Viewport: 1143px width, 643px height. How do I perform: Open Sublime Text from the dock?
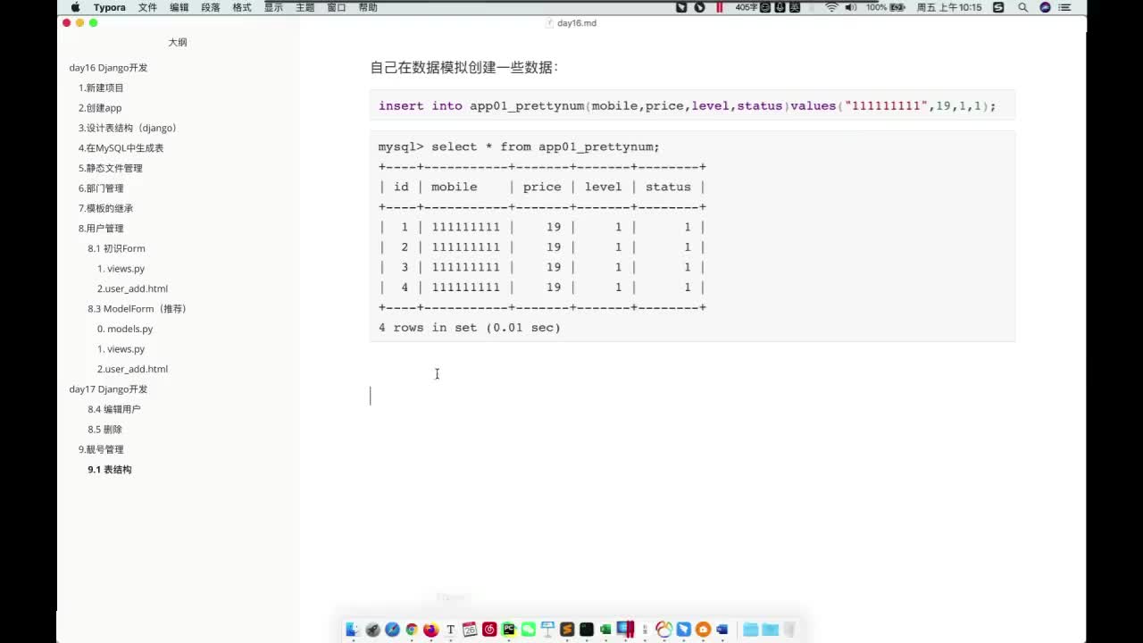point(567,630)
